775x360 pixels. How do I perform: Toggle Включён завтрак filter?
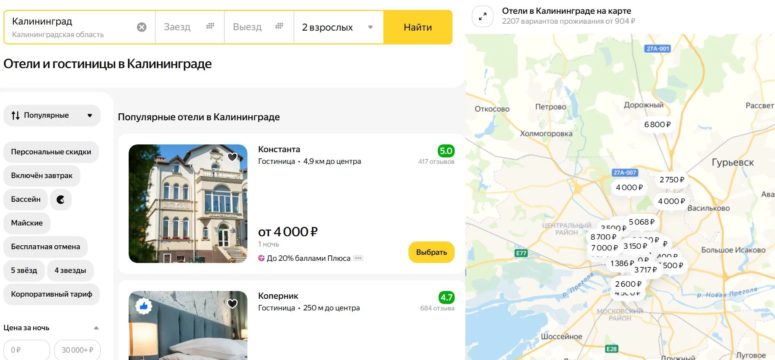(42, 175)
